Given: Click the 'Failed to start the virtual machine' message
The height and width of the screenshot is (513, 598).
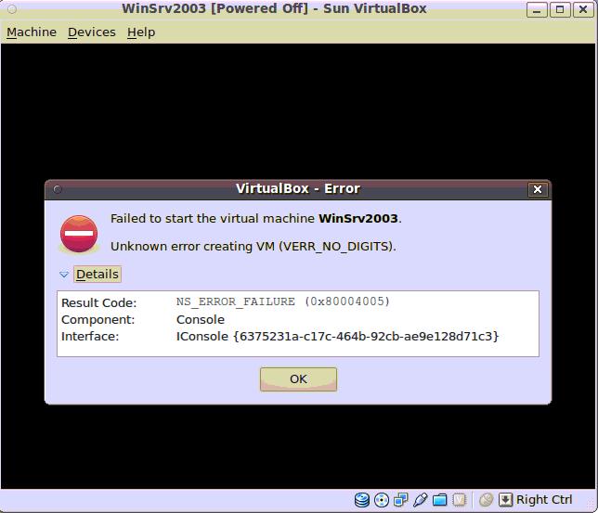Looking at the screenshot, I should point(256,218).
